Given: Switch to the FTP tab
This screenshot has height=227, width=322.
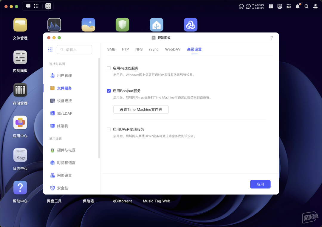Looking at the screenshot, I should pos(125,49).
